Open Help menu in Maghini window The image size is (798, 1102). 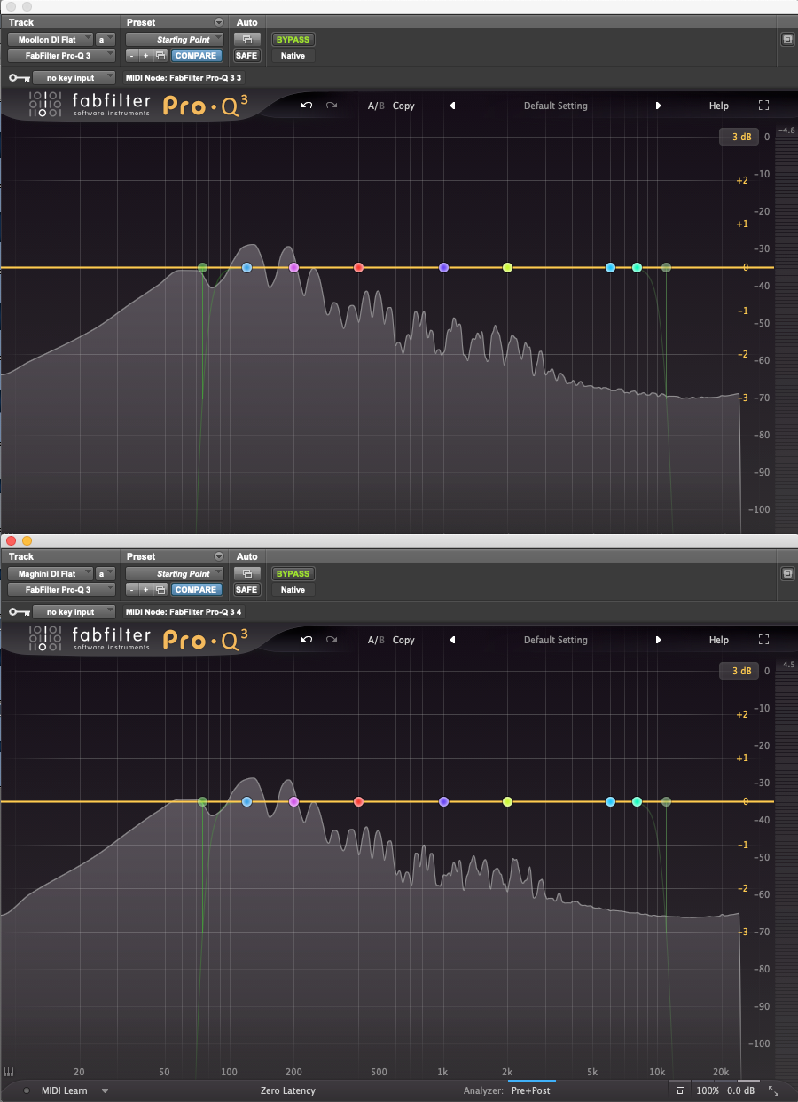[718, 640]
